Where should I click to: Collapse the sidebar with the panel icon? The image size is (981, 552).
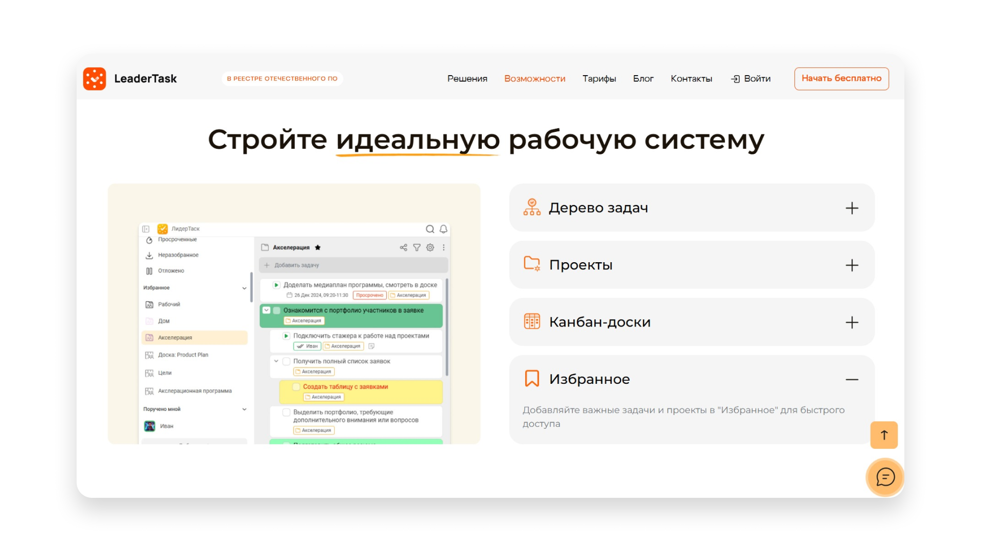tap(146, 228)
